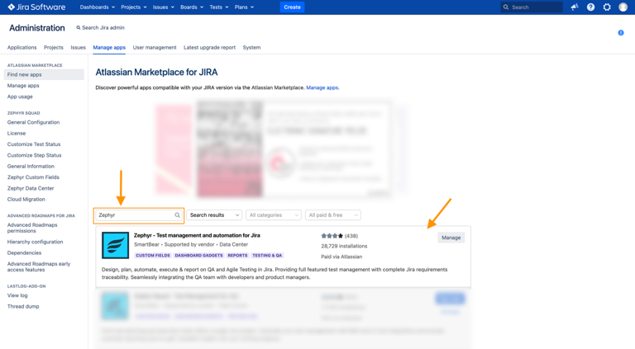The height and width of the screenshot is (349, 635).
Task: Click Search Jira admin field
Action: click(x=100, y=27)
